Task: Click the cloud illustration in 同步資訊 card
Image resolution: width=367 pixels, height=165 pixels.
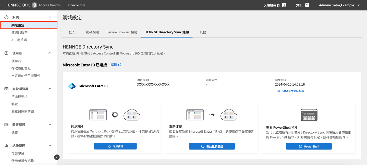Action: pos(132,115)
